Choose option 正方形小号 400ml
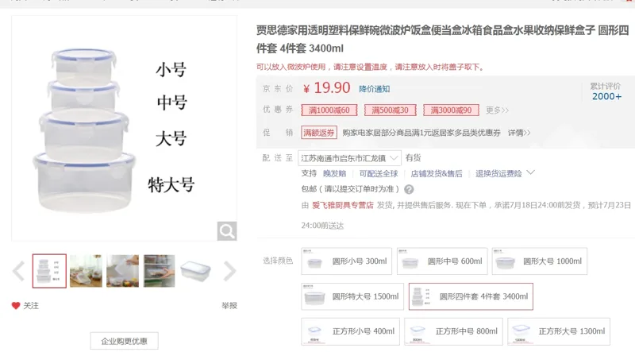This screenshot has height=352, width=635. click(x=350, y=331)
